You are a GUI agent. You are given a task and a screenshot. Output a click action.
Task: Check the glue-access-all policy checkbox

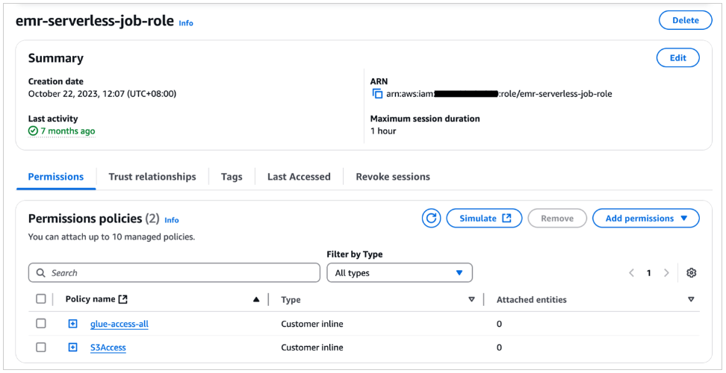point(41,324)
